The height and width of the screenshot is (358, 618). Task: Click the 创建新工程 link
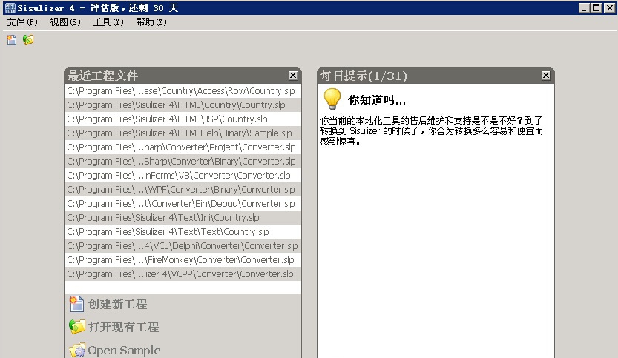tap(117, 304)
